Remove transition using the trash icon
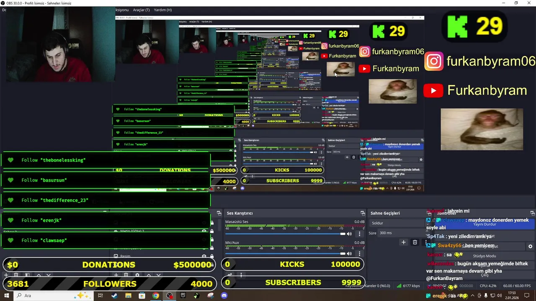Viewport: 536px width, 301px height. (415, 242)
